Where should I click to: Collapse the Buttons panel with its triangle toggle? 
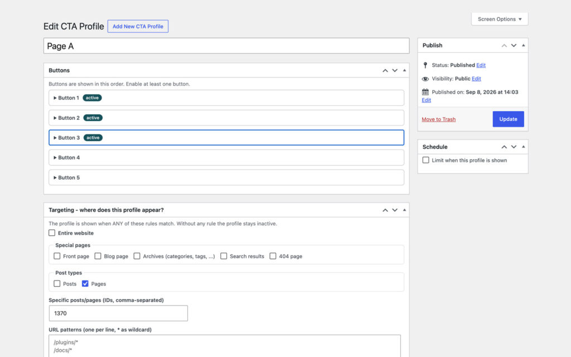tap(404, 70)
